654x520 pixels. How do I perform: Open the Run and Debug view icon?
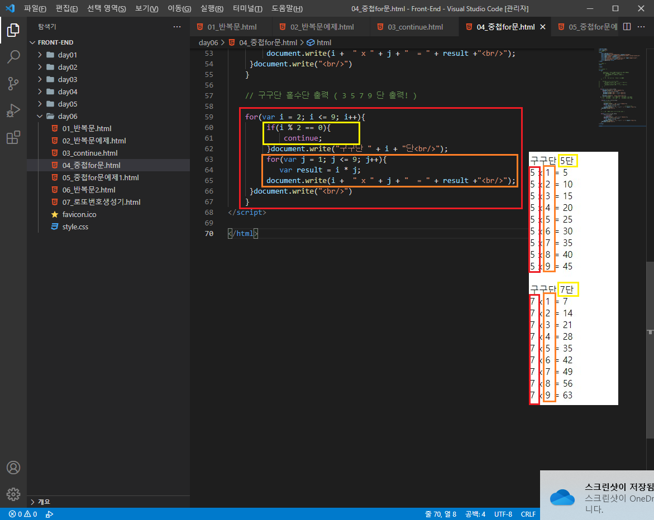click(x=13, y=111)
